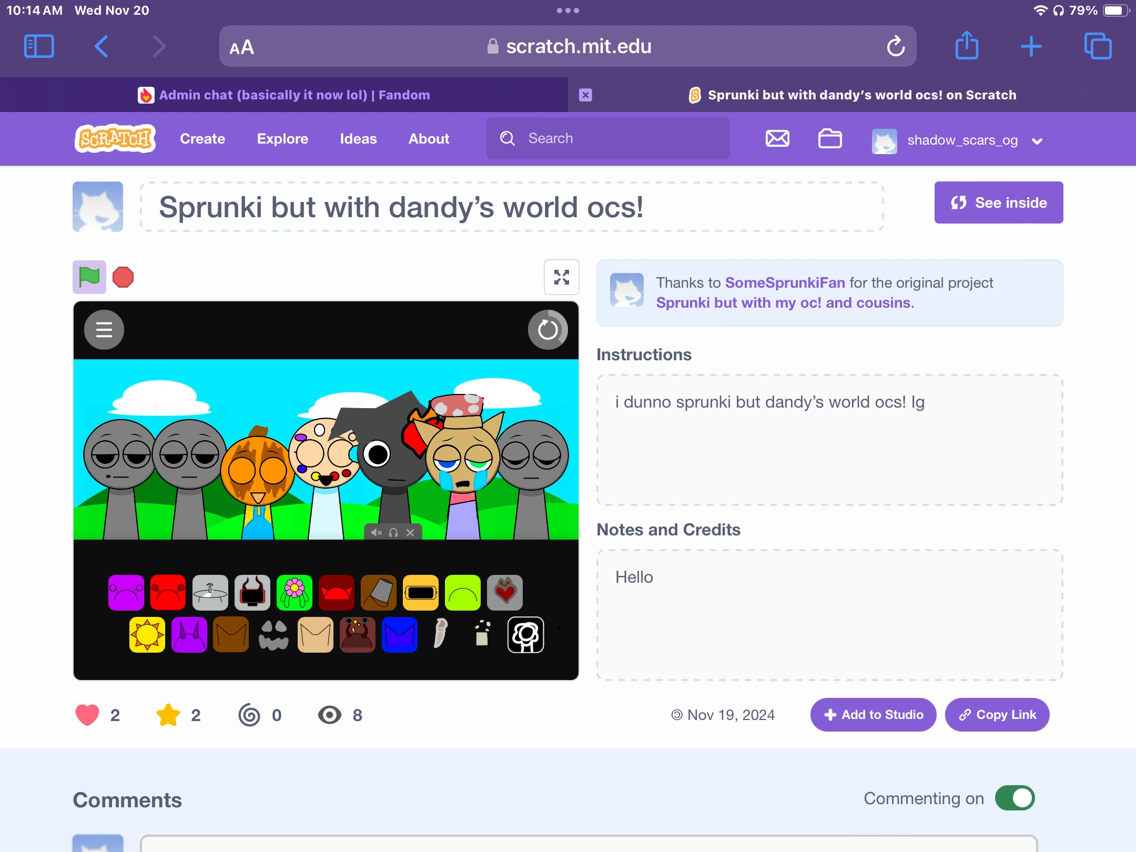The height and width of the screenshot is (852, 1136).
Task: Love the project with the heart icon
Action: pyautogui.click(x=87, y=715)
